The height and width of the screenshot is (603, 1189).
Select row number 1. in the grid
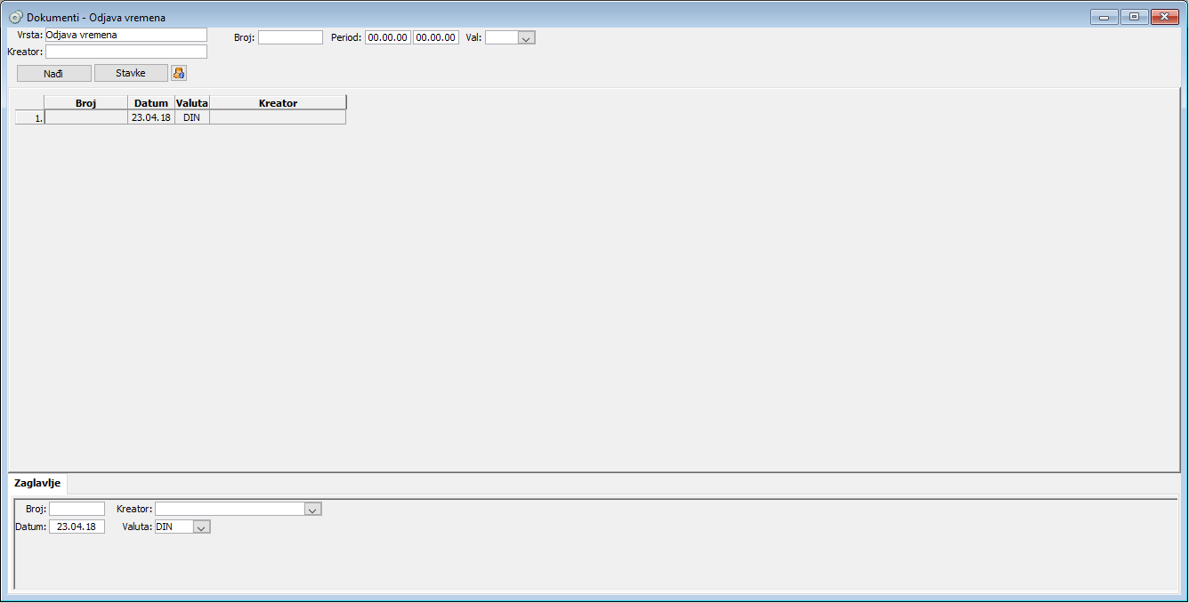point(29,117)
